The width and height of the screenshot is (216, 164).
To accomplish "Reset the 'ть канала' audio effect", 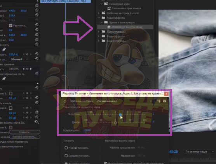I will click(37, 102).
